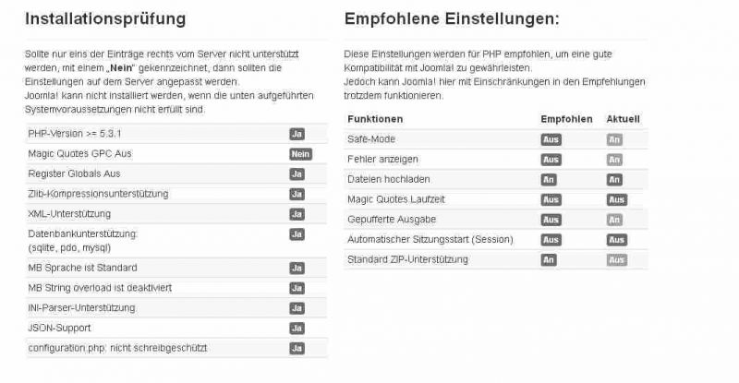Click the Ja badge for configuration.php row
The image size is (739, 383).
click(297, 348)
